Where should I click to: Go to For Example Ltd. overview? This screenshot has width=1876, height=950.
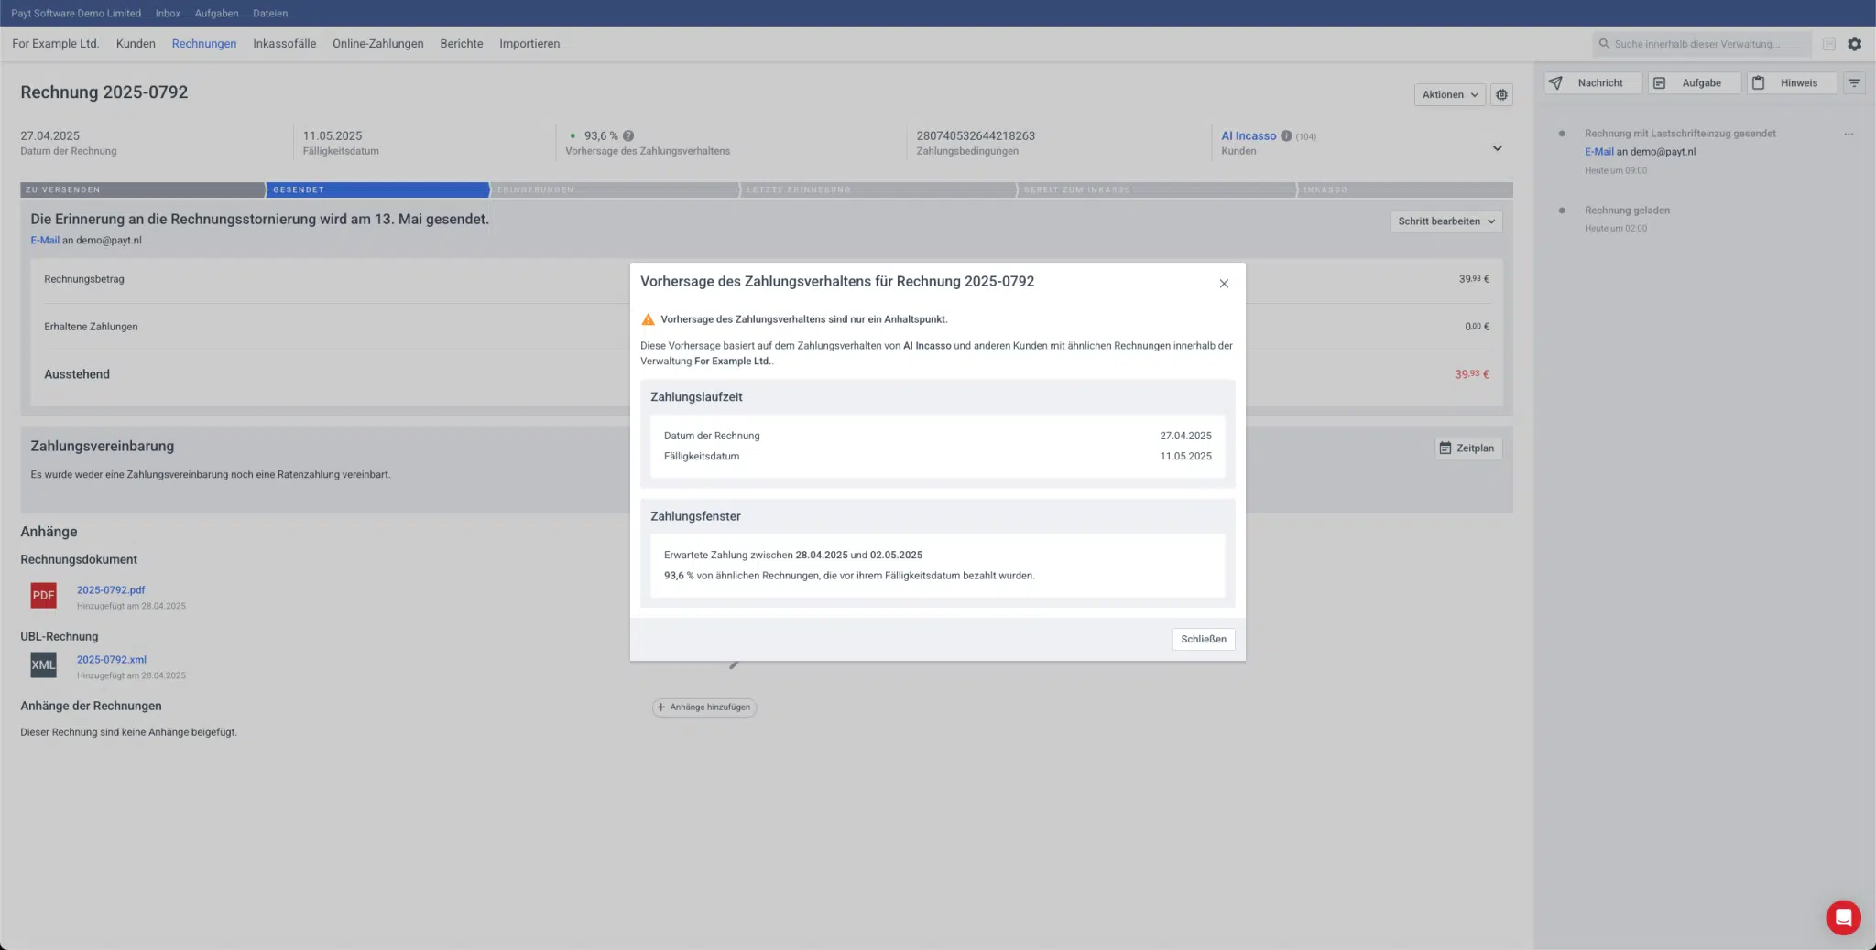point(55,43)
